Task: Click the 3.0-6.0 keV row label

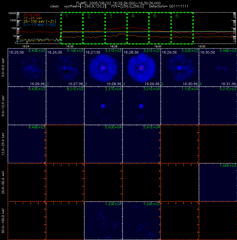Action: 3,67
